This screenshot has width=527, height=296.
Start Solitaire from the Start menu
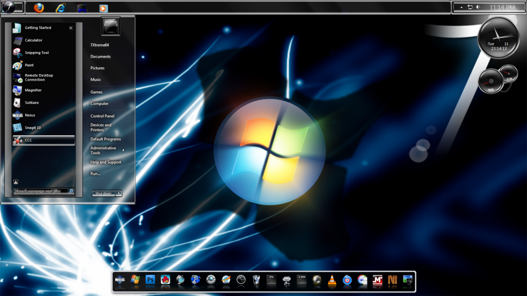[x=44, y=103]
